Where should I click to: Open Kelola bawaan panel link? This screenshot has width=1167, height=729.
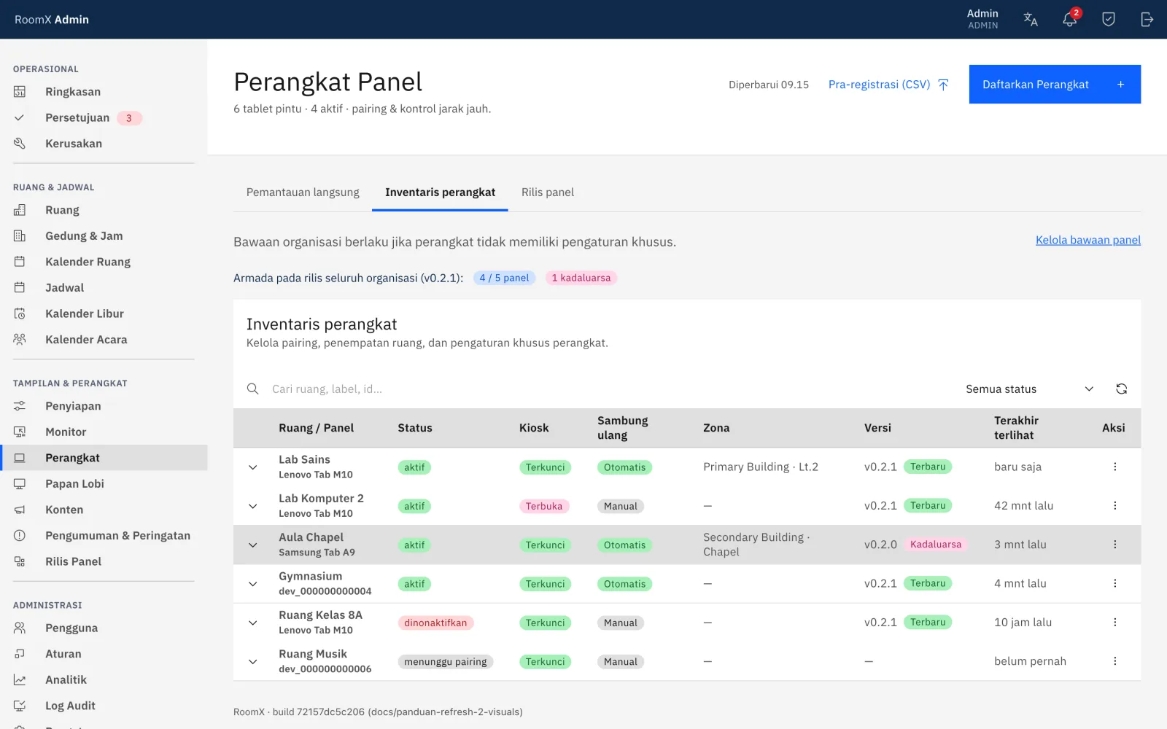coord(1088,240)
